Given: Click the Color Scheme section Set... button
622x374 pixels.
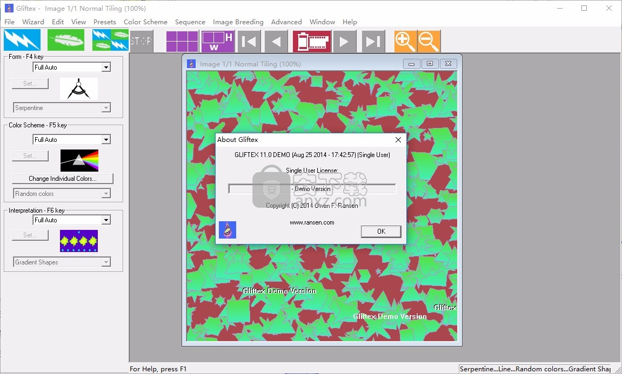Looking at the screenshot, I should point(30,156).
